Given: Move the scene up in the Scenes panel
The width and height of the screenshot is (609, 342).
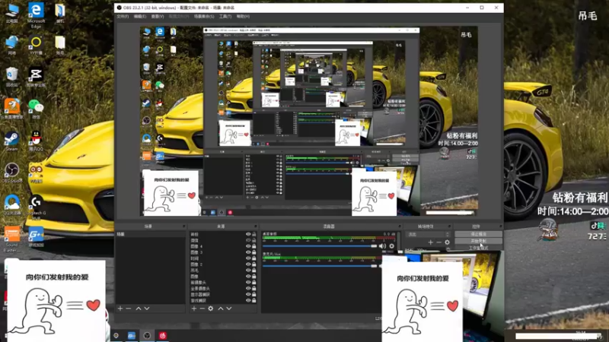Looking at the screenshot, I should click(139, 309).
